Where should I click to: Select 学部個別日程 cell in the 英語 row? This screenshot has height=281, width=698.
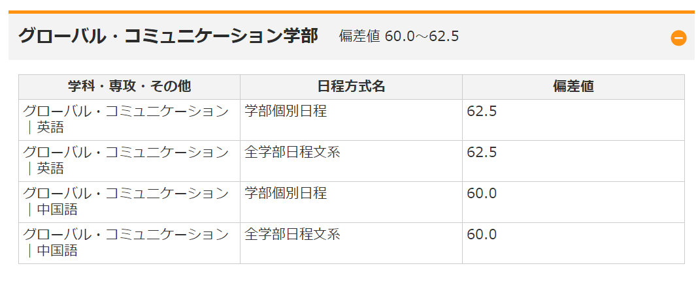(351, 120)
